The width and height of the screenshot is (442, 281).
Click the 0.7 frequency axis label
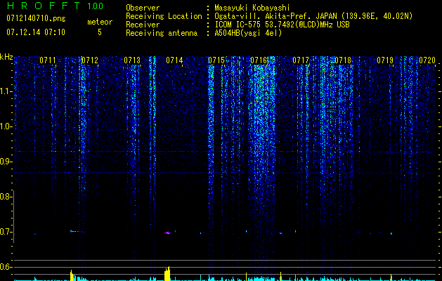tap(6, 232)
